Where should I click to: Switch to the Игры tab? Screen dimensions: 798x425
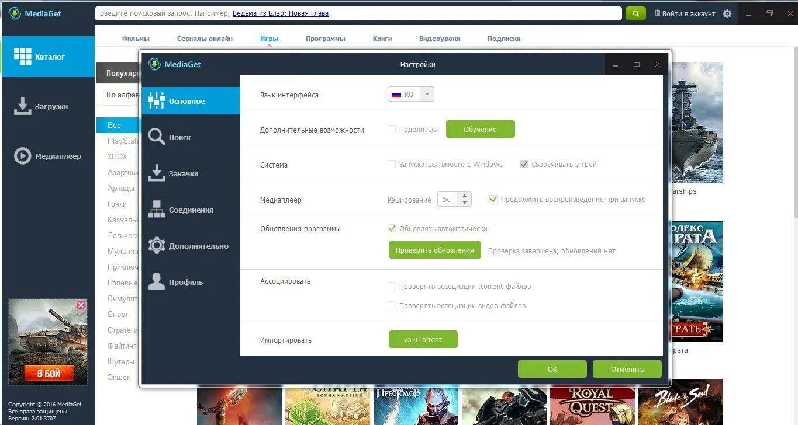pos(269,39)
